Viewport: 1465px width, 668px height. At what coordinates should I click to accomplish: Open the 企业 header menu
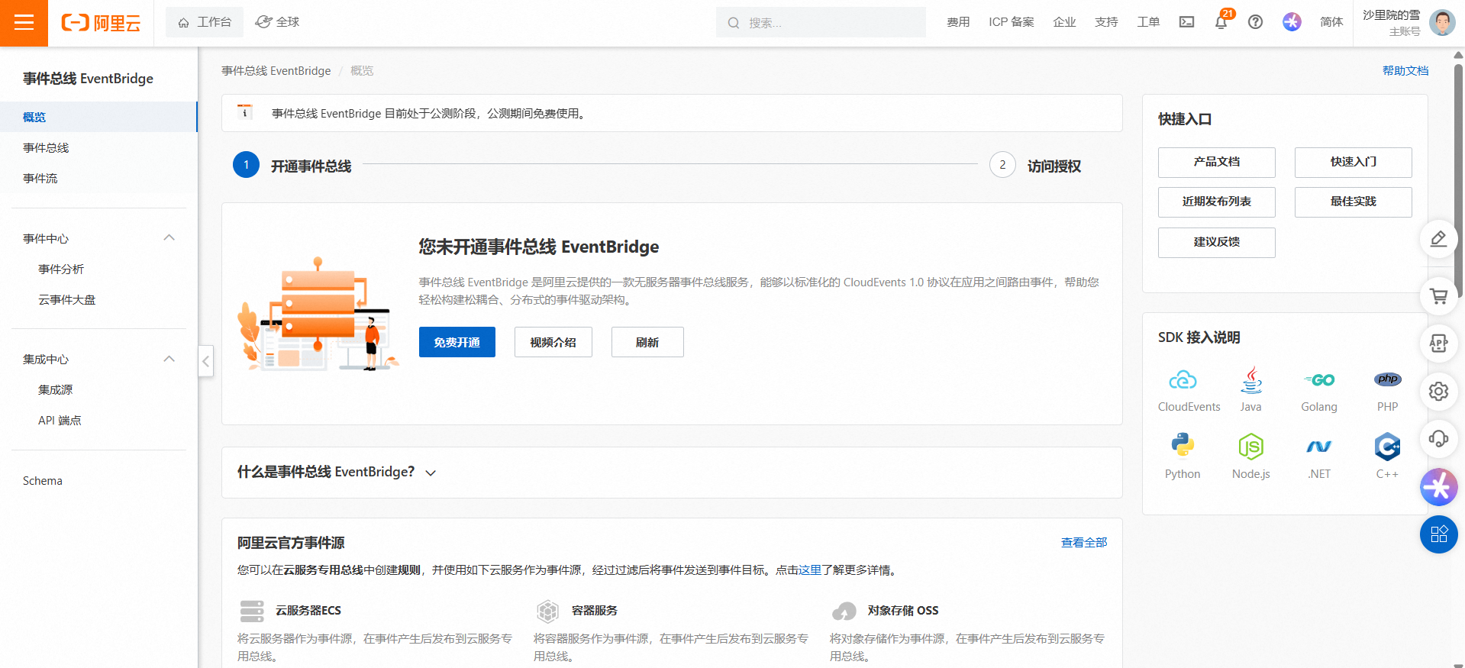pyautogui.click(x=1064, y=22)
